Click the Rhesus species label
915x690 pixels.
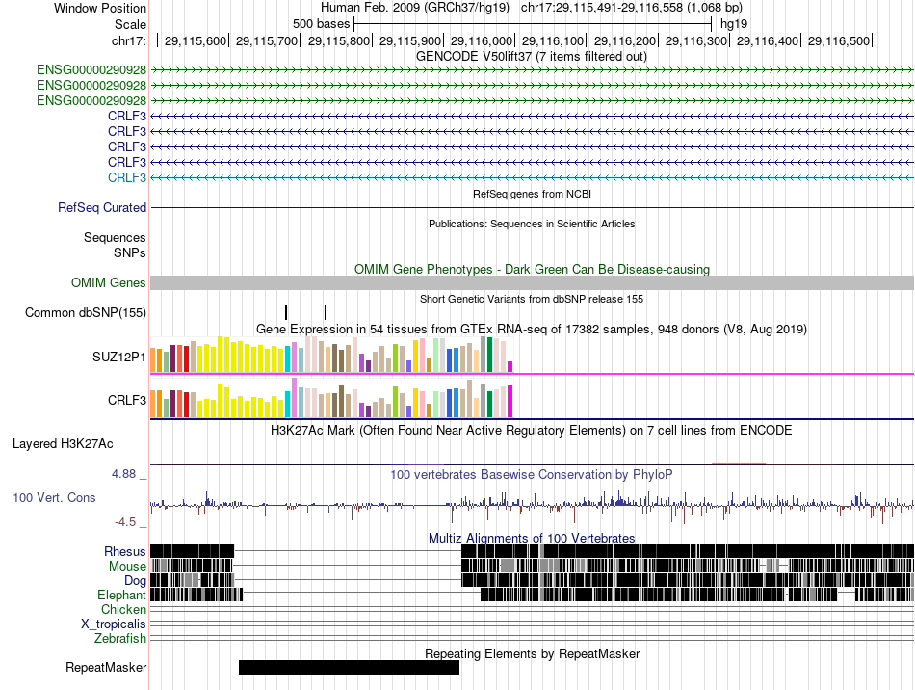pyautogui.click(x=125, y=551)
